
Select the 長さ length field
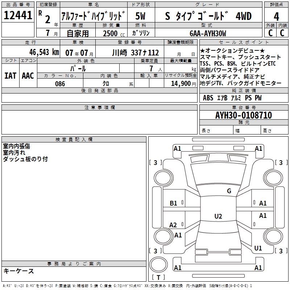click(x=216, y=130)
